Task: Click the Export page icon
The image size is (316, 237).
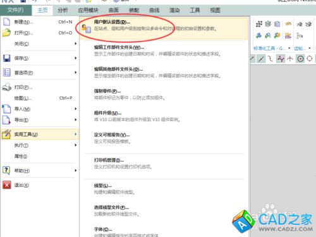Action: pos(6,120)
